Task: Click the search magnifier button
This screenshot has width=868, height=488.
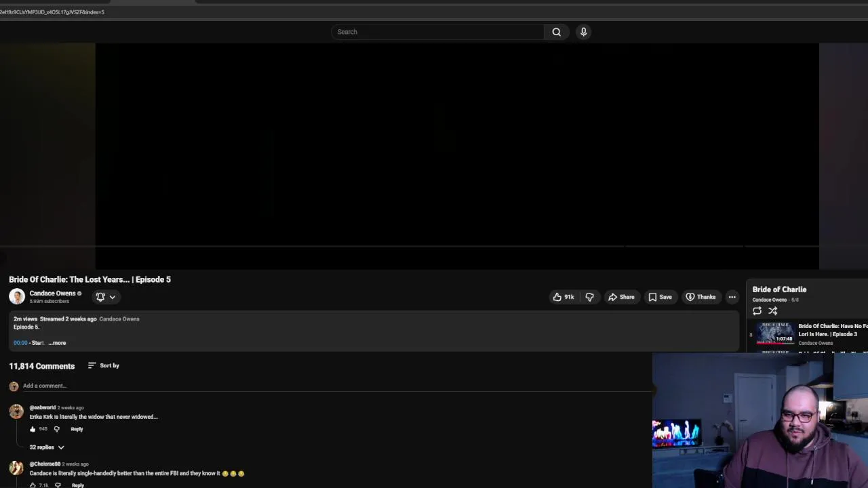Action: pyautogui.click(x=556, y=32)
